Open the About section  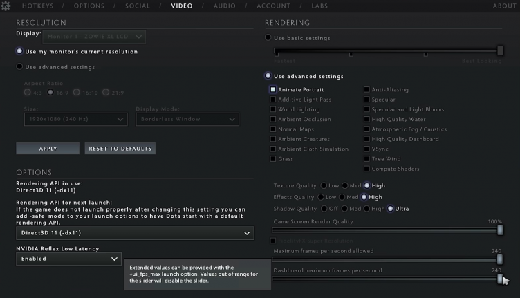tap(504, 6)
